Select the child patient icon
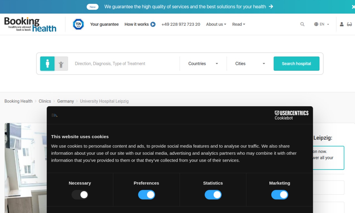The image size is (355, 213). [61, 64]
